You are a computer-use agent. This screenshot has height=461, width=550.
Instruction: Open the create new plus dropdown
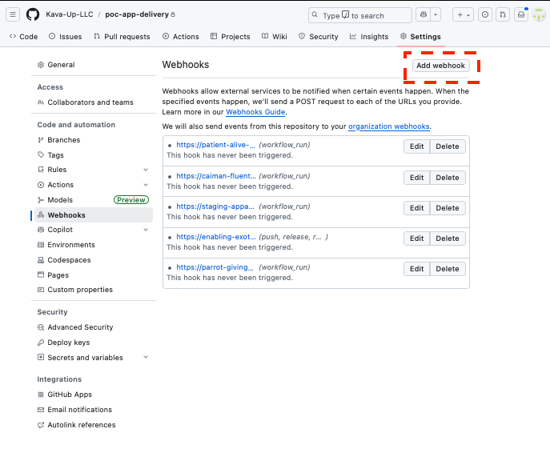pyautogui.click(x=462, y=14)
